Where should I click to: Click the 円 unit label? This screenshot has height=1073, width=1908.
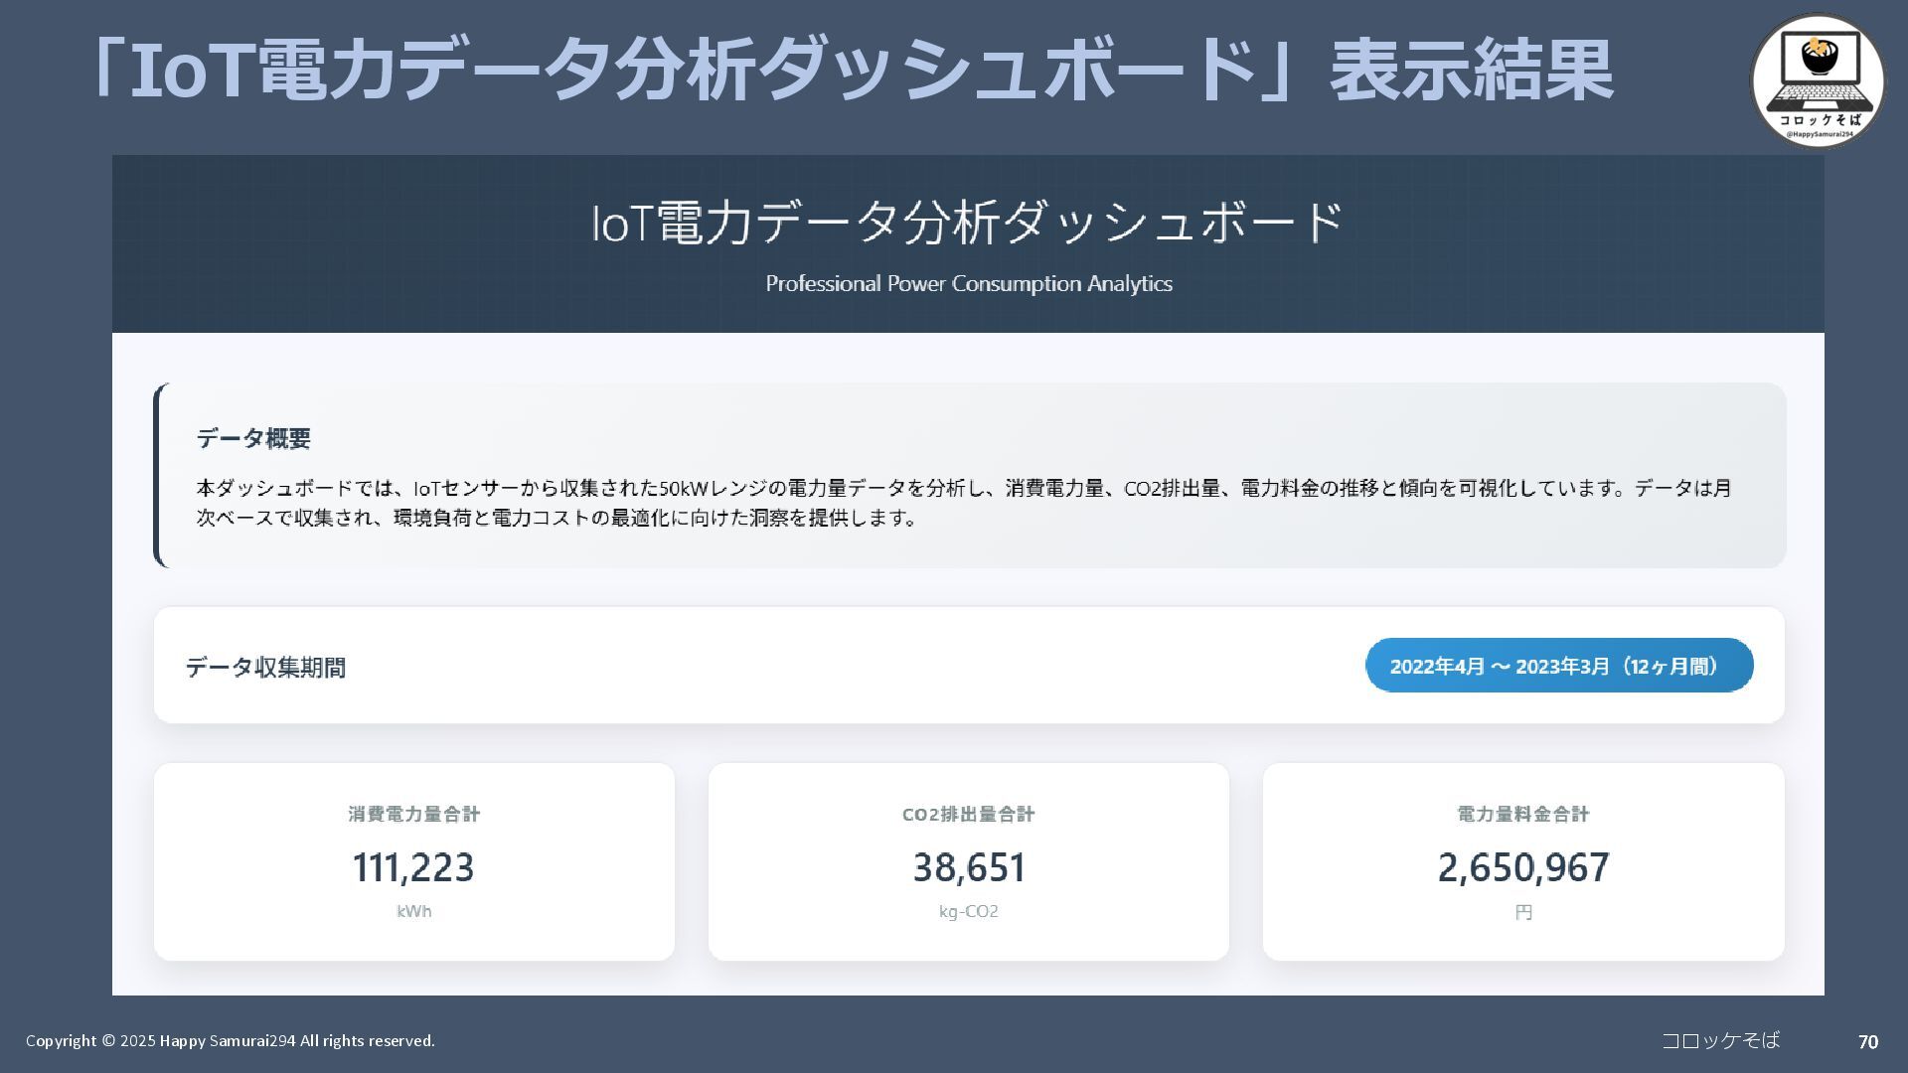tap(1522, 912)
